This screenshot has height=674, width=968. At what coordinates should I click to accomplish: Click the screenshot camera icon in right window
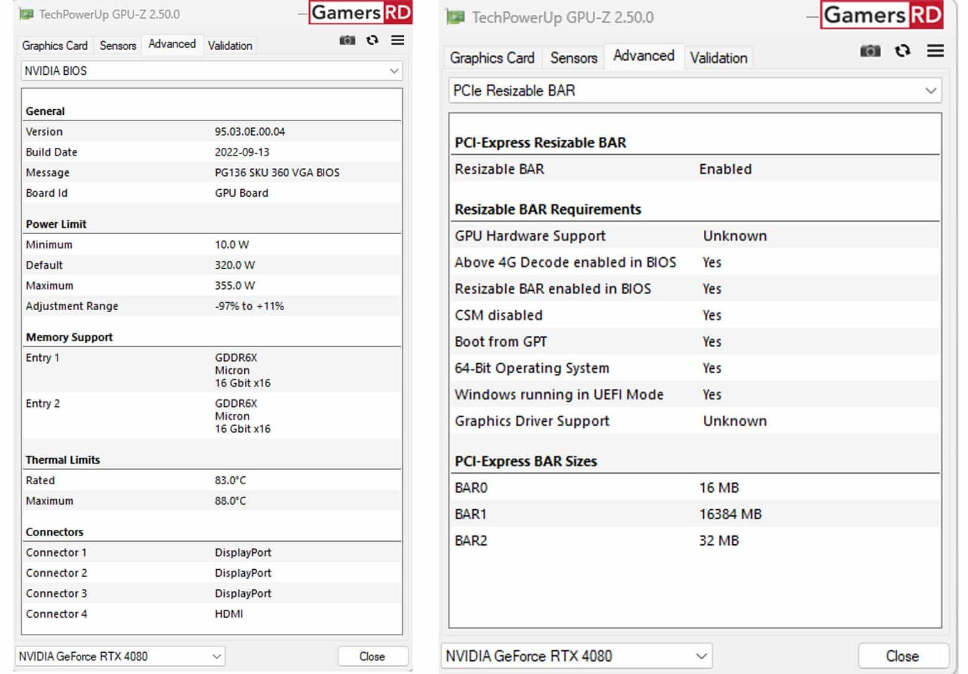pos(870,51)
